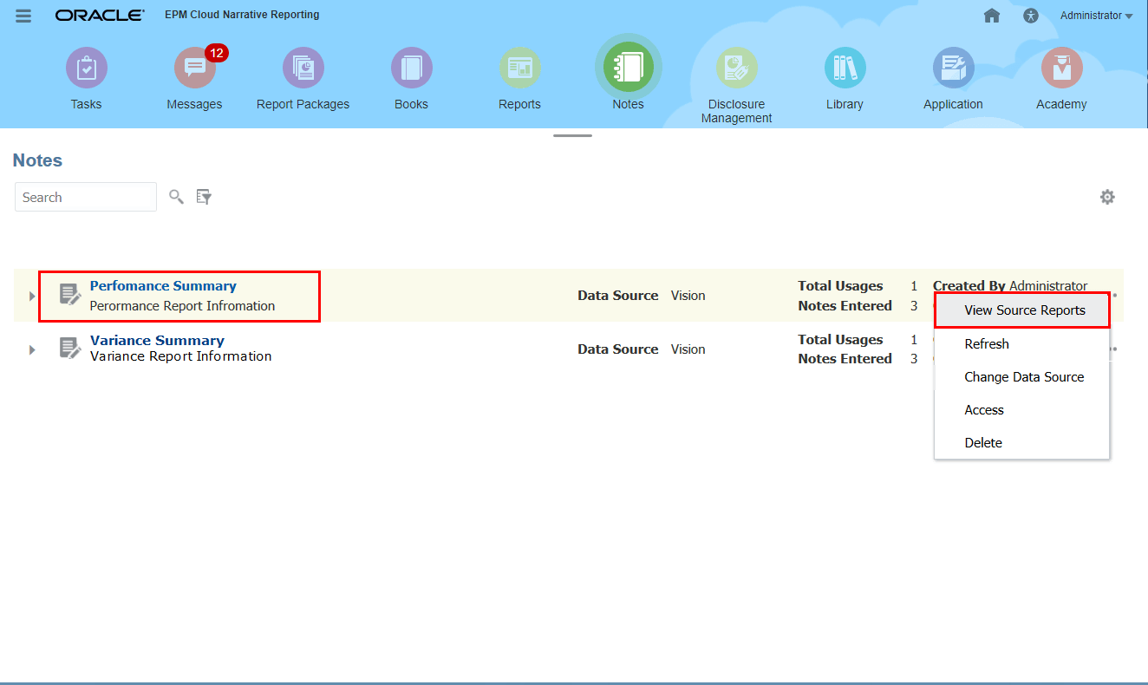Click the 12 unread messages badge
Viewport: 1148px width, 685px height.
pyautogui.click(x=216, y=54)
